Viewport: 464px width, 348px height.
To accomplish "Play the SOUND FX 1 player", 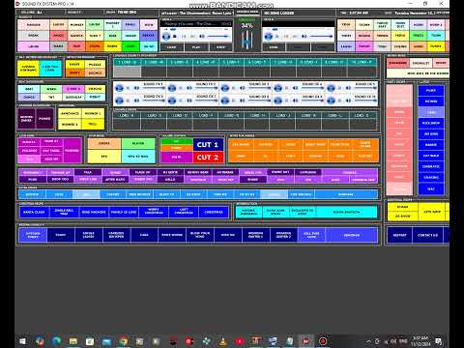I will (119, 88).
